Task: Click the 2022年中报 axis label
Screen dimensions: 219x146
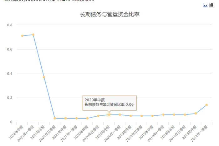Action: pos(16,132)
